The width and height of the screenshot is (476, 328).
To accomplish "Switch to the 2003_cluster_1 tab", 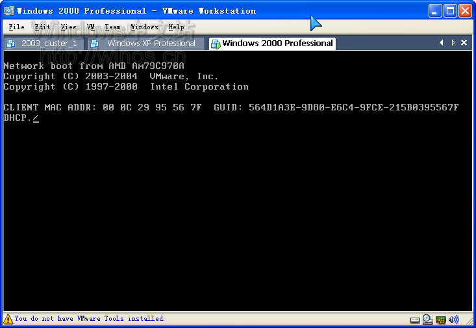I will [44, 44].
